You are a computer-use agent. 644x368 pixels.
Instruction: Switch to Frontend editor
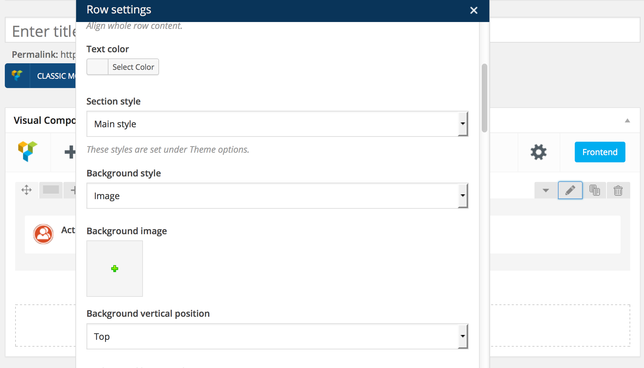[x=600, y=152]
